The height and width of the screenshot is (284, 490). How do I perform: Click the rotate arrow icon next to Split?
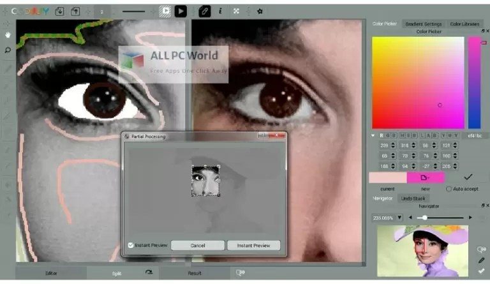[149, 272]
